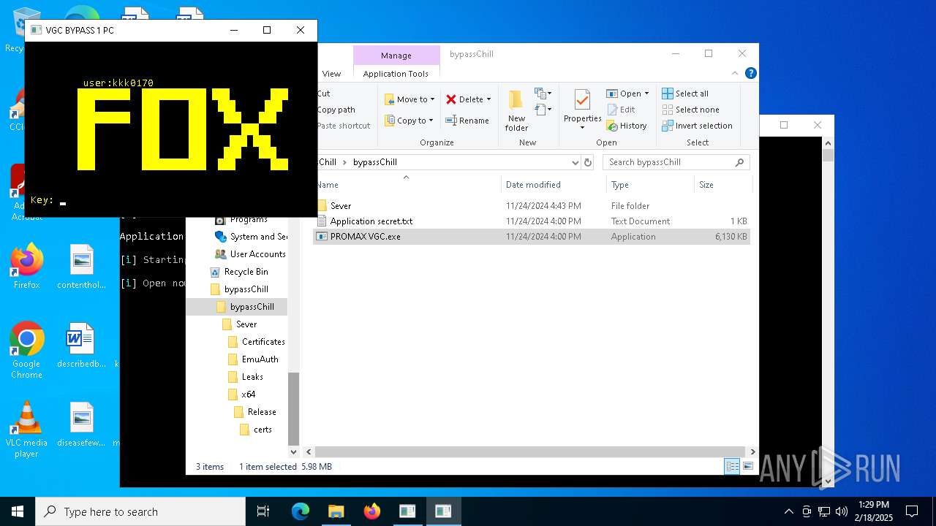Viewport: 936px width, 526px height.
Task: Open Google Chrome desktop shortcut
Action: (26, 351)
